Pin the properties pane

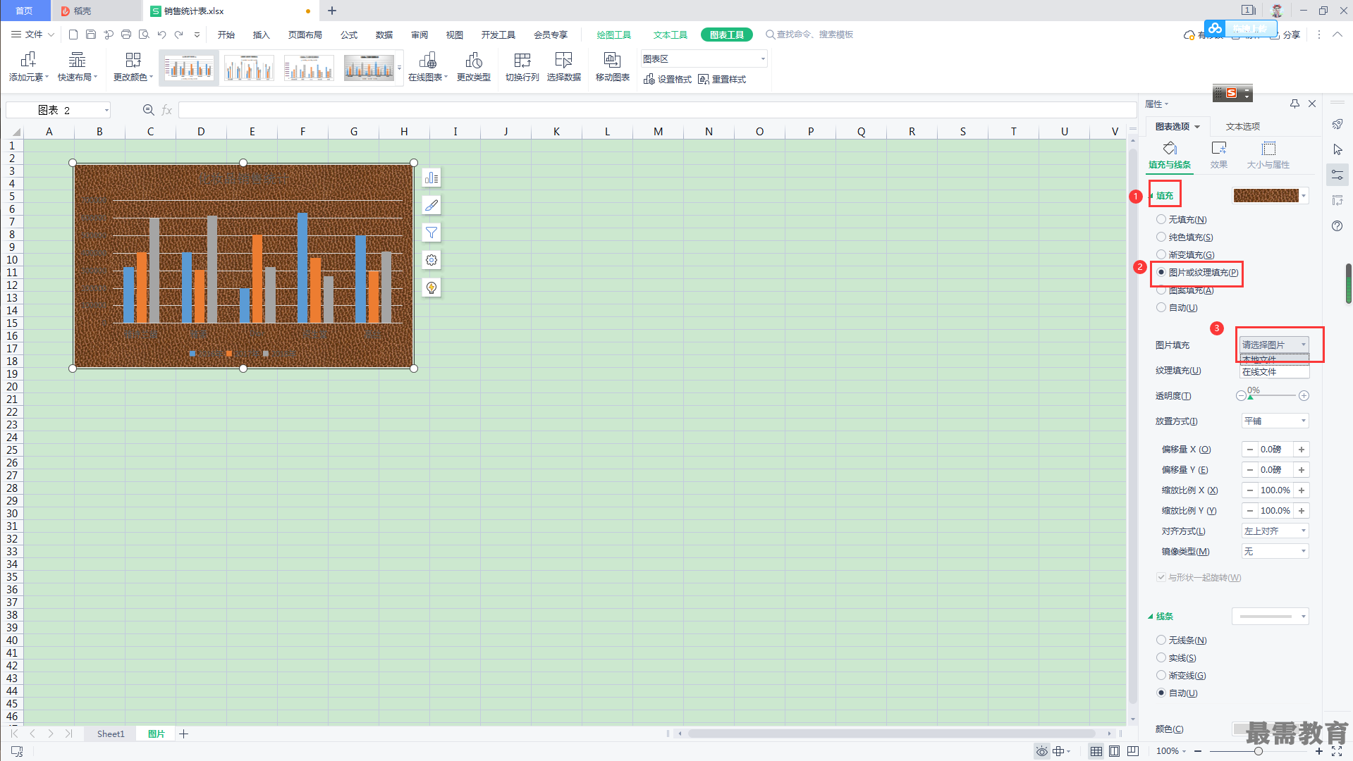[1294, 104]
